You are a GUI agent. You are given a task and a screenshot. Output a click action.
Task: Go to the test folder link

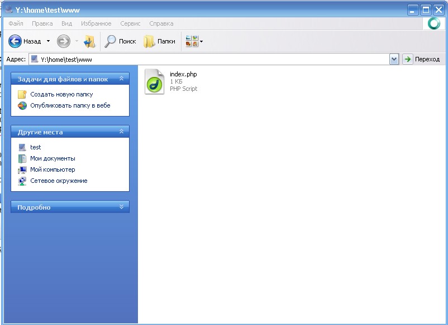[35, 147]
